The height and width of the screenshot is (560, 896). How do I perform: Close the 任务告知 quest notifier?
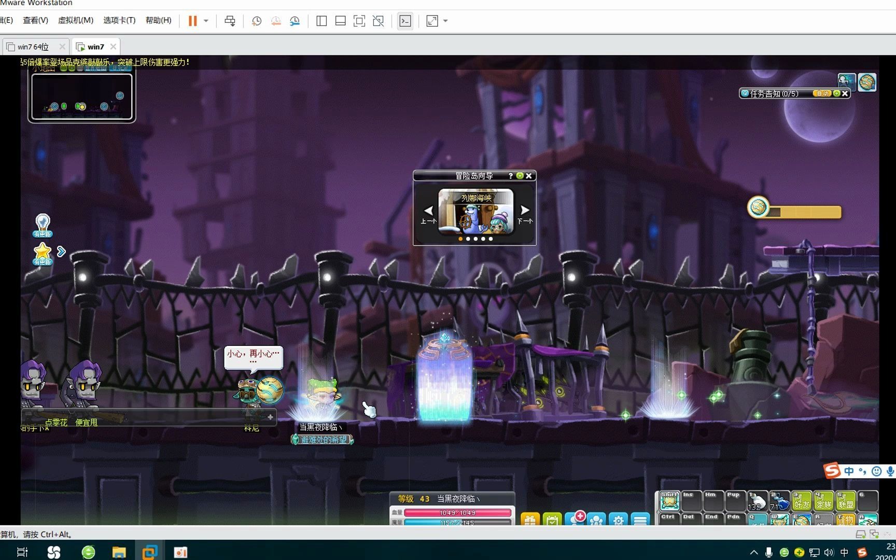click(x=845, y=93)
